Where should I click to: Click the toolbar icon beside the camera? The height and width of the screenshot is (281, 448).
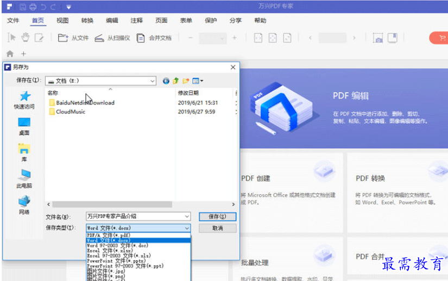pos(393,37)
